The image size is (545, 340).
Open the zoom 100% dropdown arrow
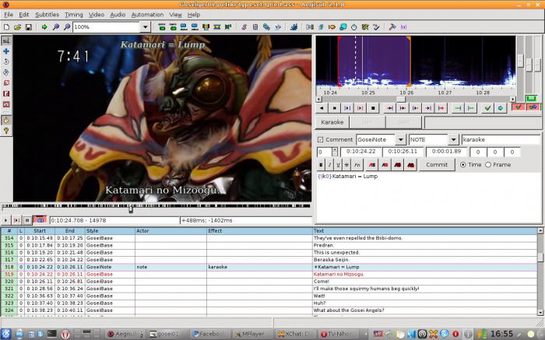point(146,27)
